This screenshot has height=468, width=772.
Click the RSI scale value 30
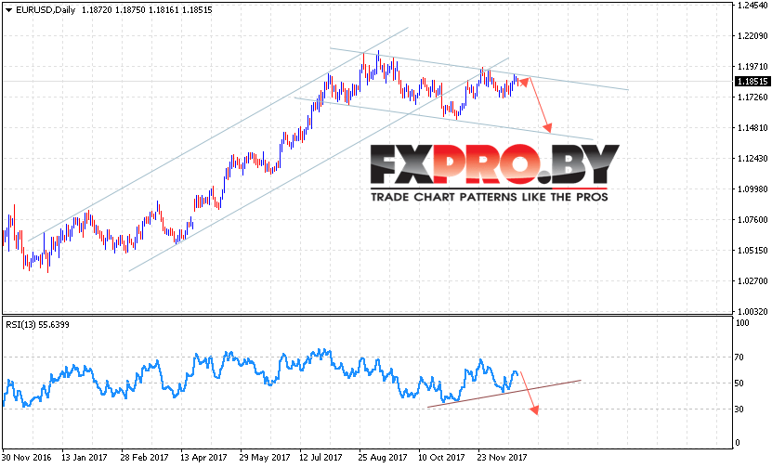click(x=739, y=409)
